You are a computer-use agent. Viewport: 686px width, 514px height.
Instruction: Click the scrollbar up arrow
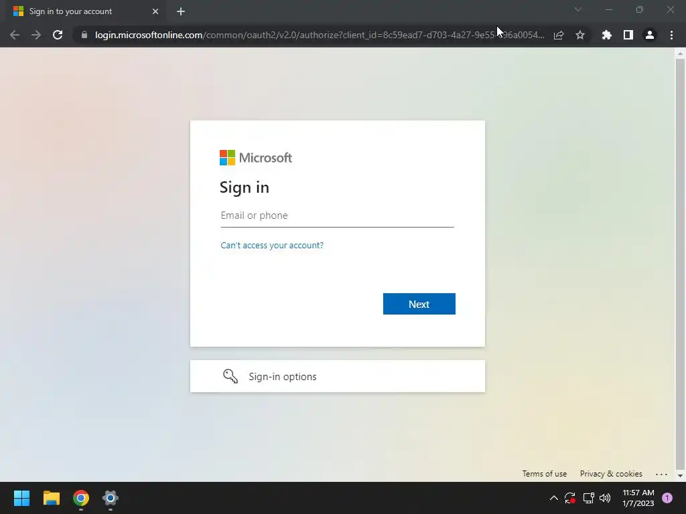pyautogui.click(x=680, y=54)
